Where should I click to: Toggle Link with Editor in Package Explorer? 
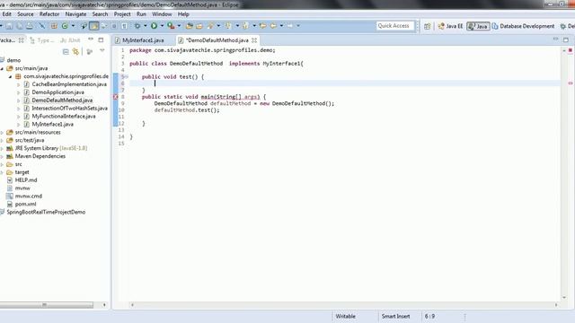[x=75, y=52]
